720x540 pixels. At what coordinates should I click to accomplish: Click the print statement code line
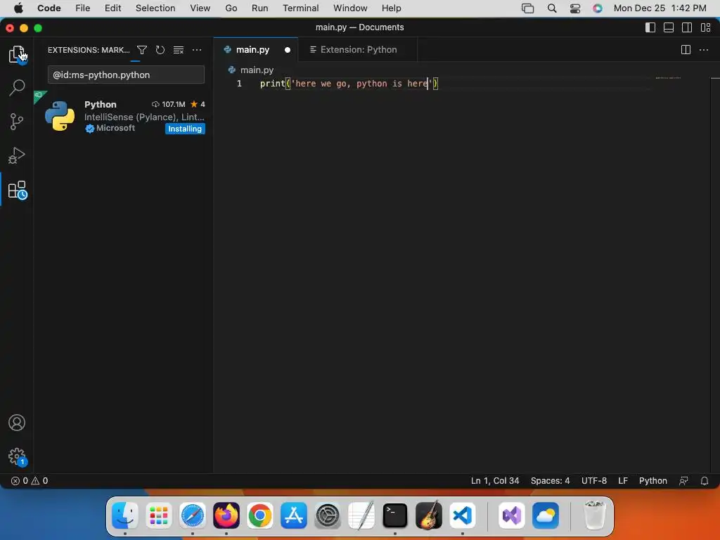(x=349, y=84)
